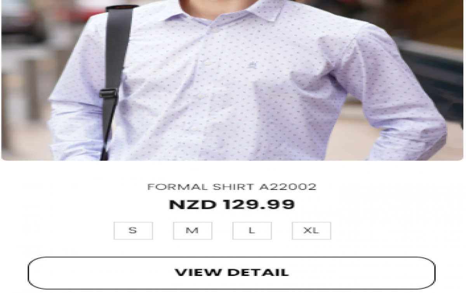Click the shirt collar in the photo
The image size is (466, 293).
pos(232,12)
